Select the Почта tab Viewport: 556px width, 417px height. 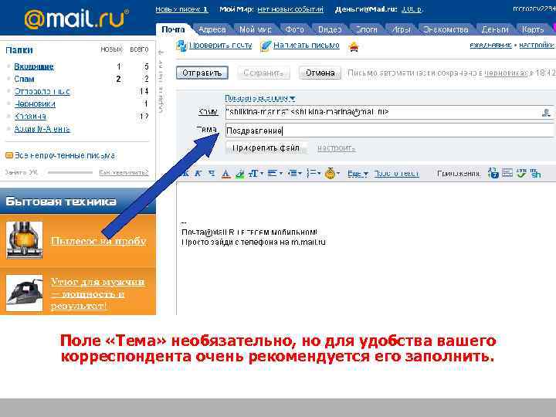(x=173, y=29)
